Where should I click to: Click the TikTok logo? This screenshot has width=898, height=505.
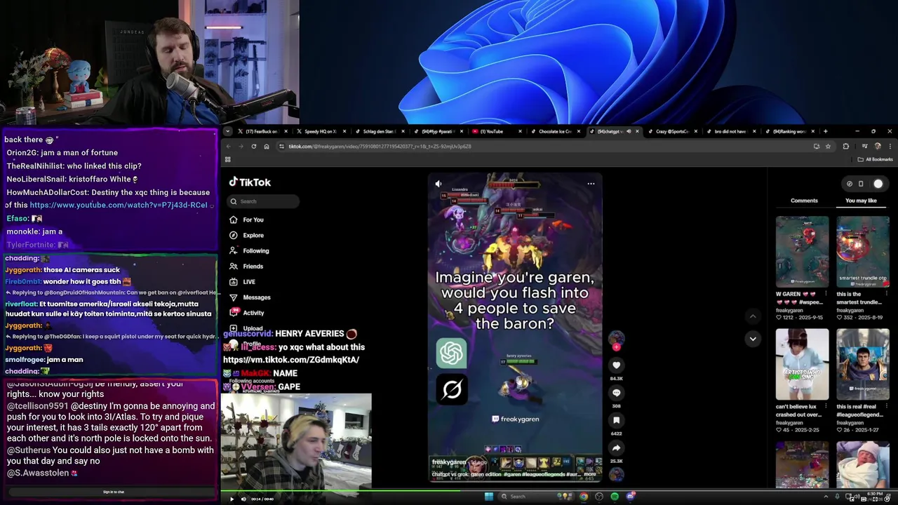[x=250, y=182]
